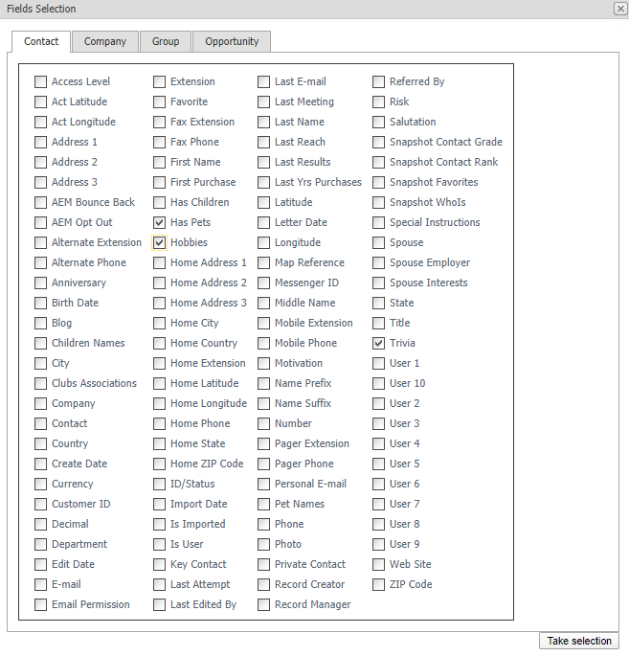Select the AEM Bounce Back field

click(40, 202)
